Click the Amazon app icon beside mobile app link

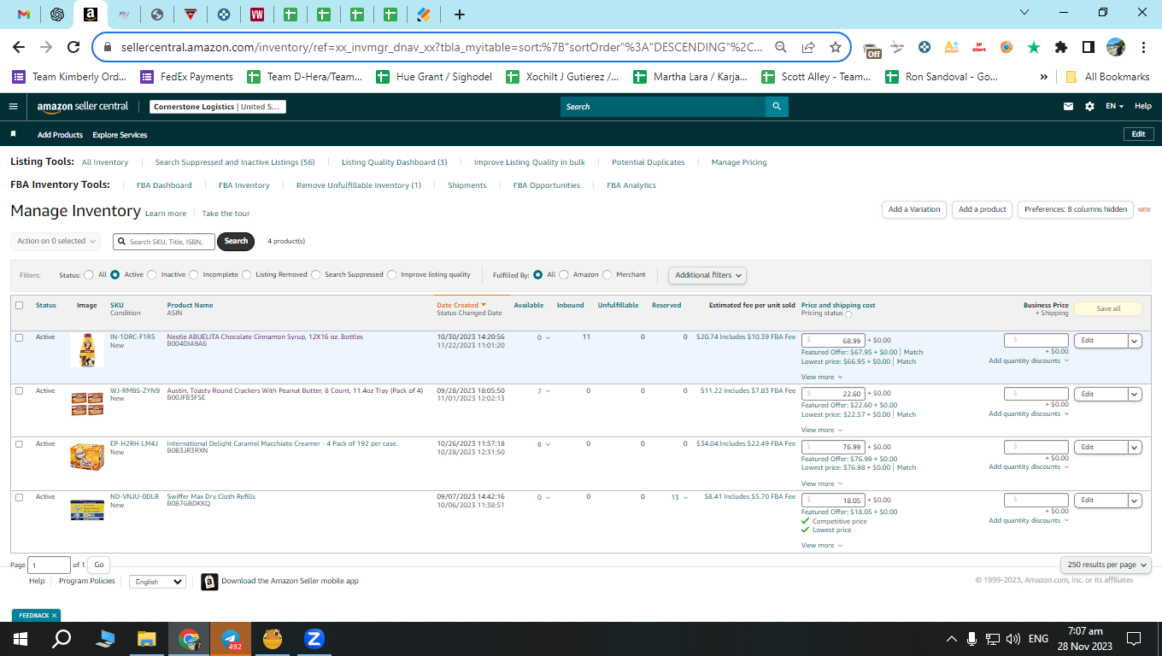[x=209, y=582]
